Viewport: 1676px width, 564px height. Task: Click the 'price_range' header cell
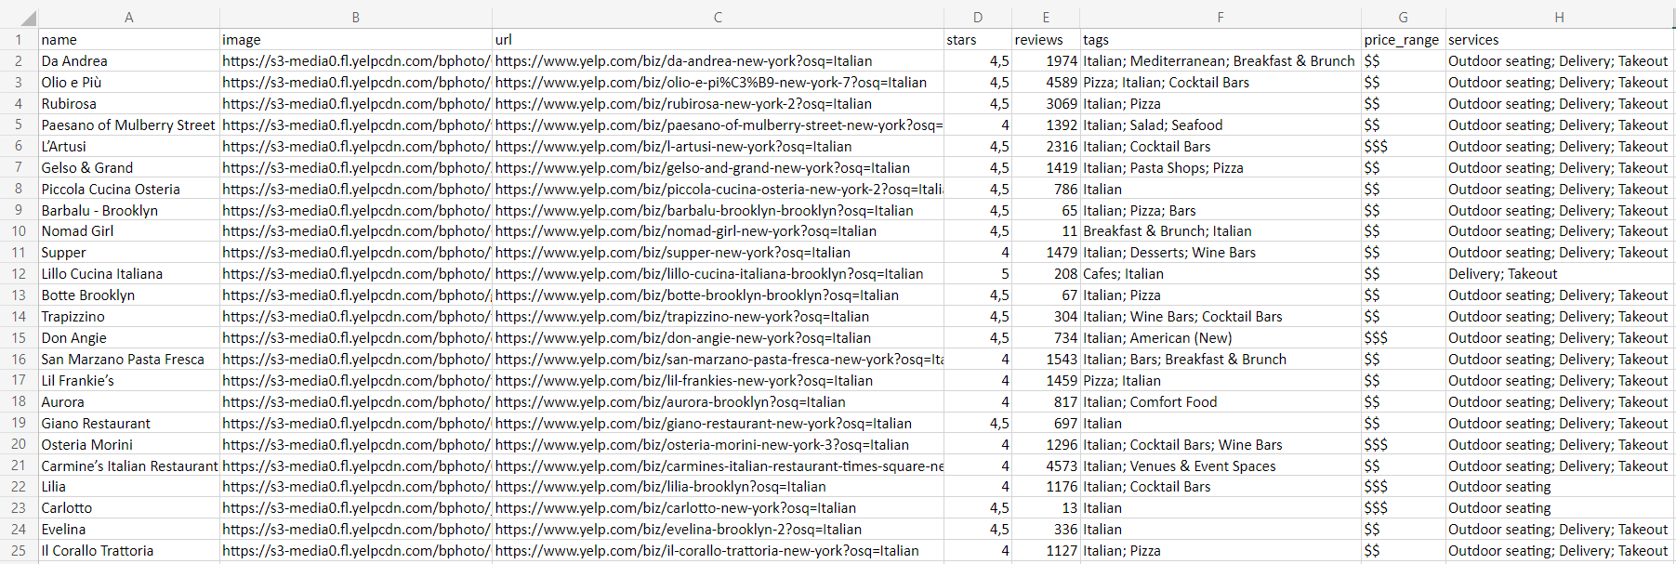point(1403,39)
